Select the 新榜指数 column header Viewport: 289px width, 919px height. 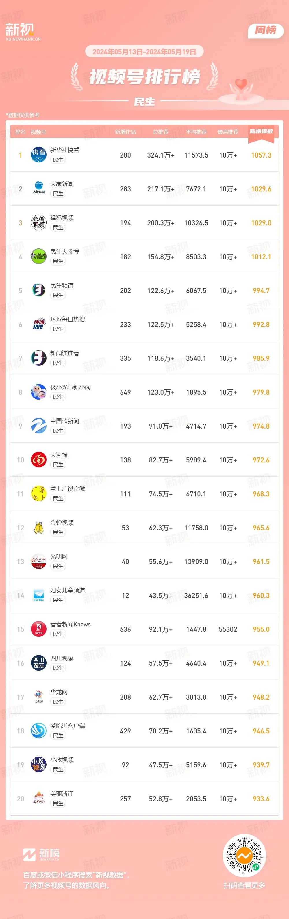[261, 131]
